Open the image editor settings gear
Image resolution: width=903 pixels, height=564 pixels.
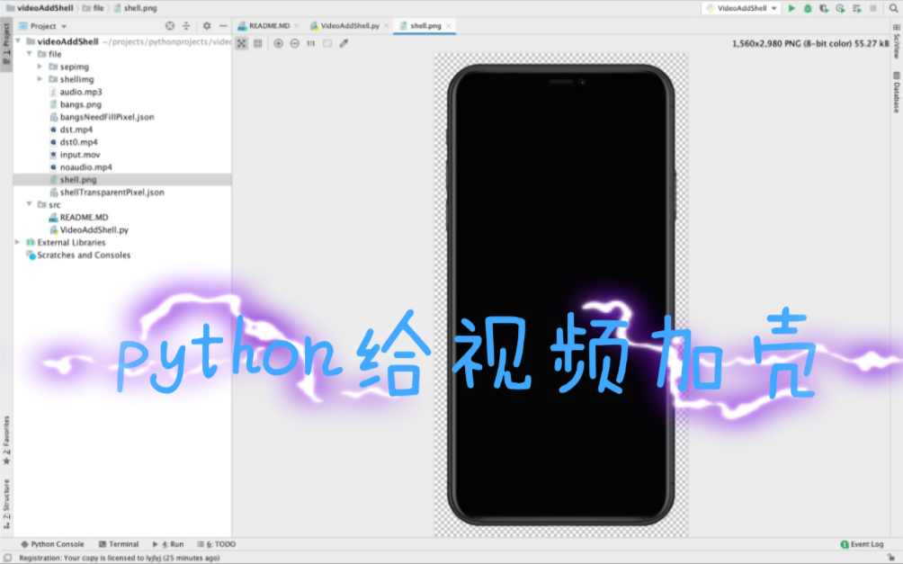click(326, 42)
